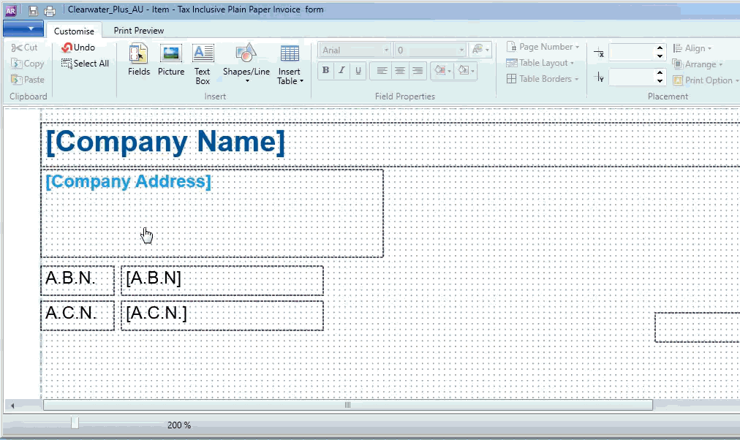
Task: Expand the Page Number dropdown
Action: (543, 47)
